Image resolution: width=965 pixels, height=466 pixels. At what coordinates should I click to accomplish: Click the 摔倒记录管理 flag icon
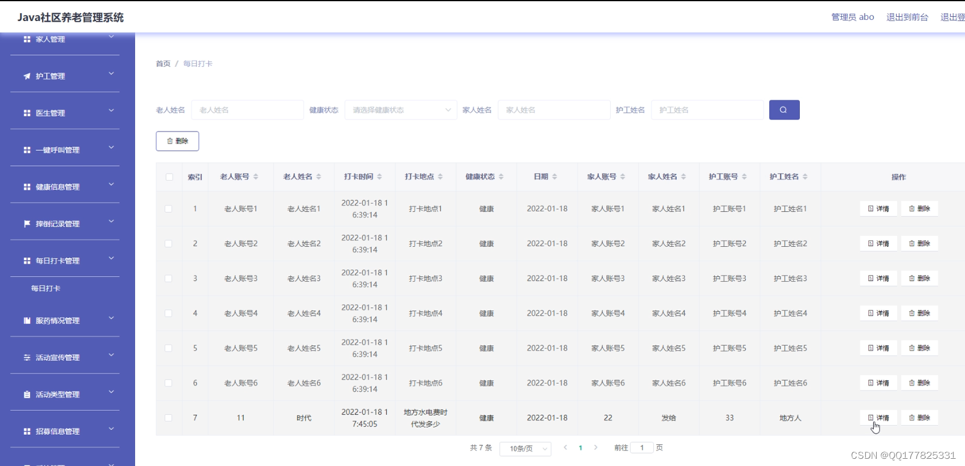tap(27, 224)
